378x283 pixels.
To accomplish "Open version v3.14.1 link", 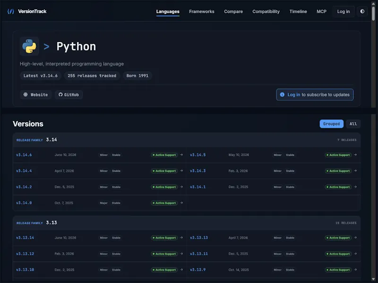I will point(198,187).
